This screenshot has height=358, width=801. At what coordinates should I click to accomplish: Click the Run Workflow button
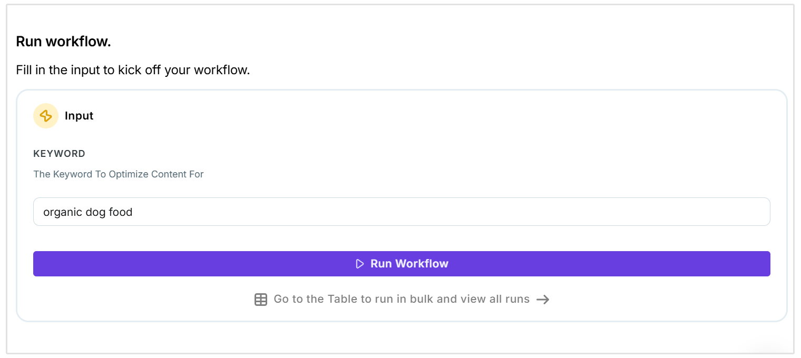coord(402,263)
